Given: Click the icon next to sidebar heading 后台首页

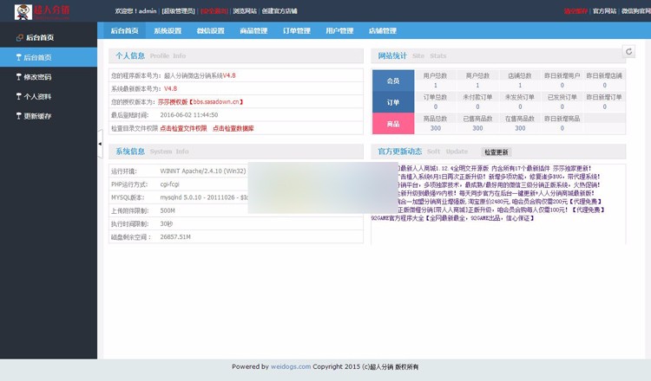Looking at the screenshot, I should (19, 38).
